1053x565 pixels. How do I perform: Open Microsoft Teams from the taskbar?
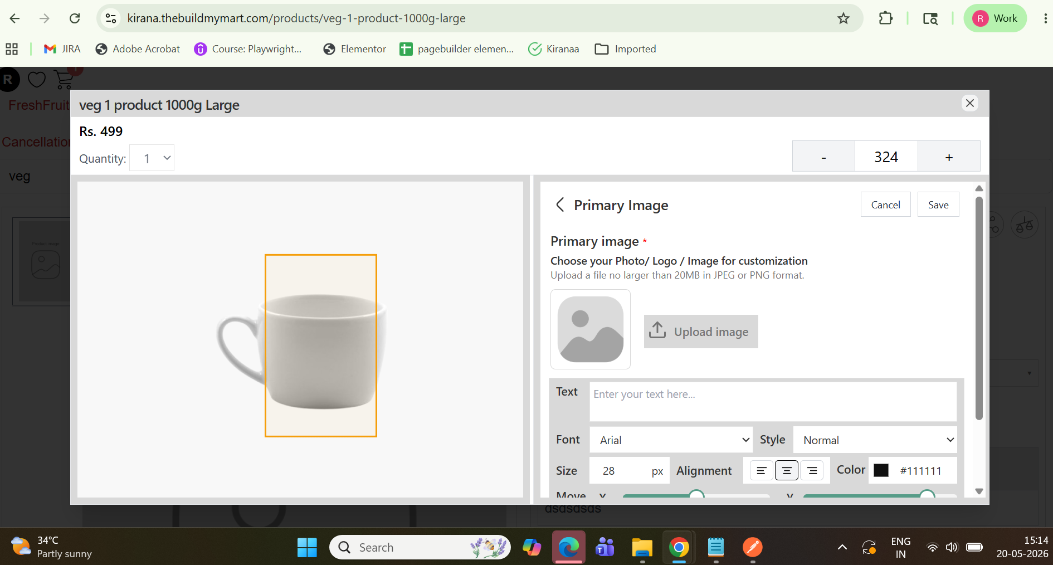pos(605,547)
